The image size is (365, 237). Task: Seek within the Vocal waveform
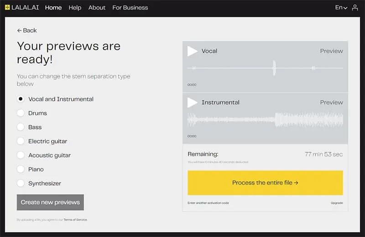pos(265,68)
